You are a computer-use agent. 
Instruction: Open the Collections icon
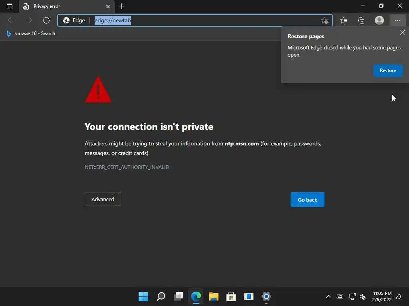point(361,20)
